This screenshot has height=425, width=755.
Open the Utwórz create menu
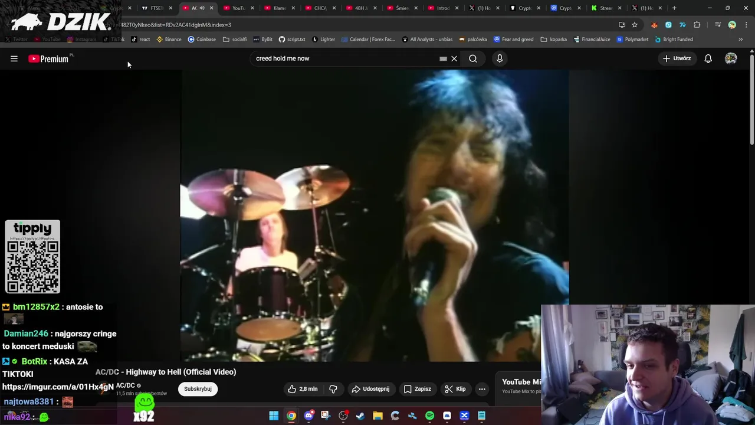click(677, 58)
